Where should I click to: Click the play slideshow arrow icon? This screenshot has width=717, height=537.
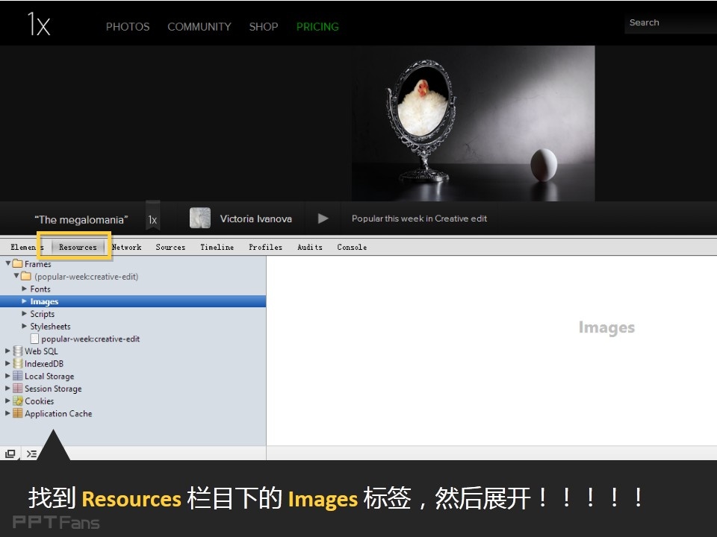pyautogui.click(x=323, y=219)
